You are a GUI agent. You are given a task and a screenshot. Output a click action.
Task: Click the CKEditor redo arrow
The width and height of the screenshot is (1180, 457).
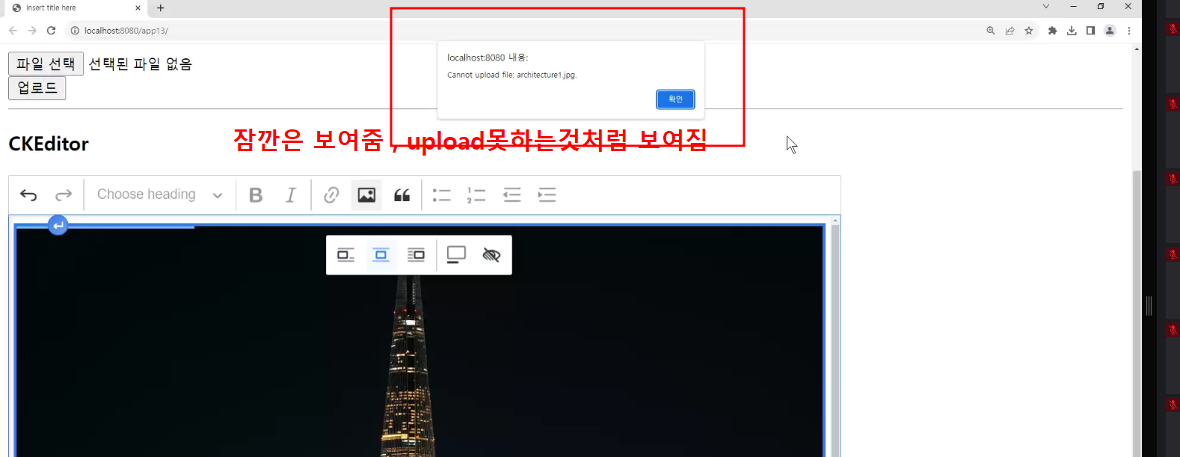click(64, 195)
